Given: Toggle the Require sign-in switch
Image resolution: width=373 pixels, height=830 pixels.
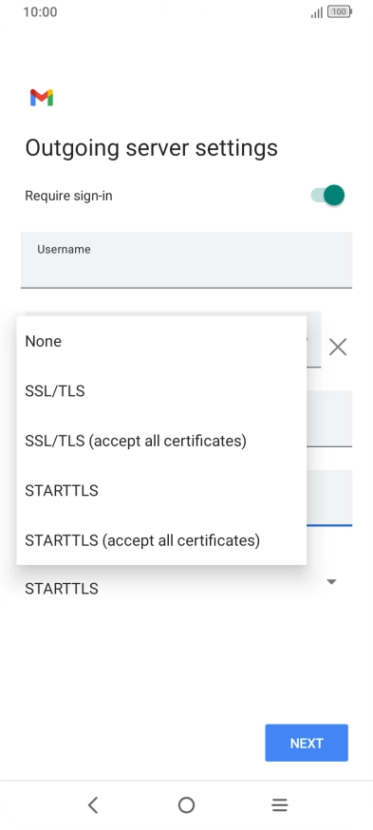Looking at the screenshot, I should (x=327, y=196).
